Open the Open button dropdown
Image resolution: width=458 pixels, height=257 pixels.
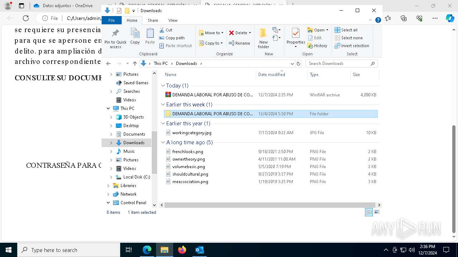[x=327, y=30]
